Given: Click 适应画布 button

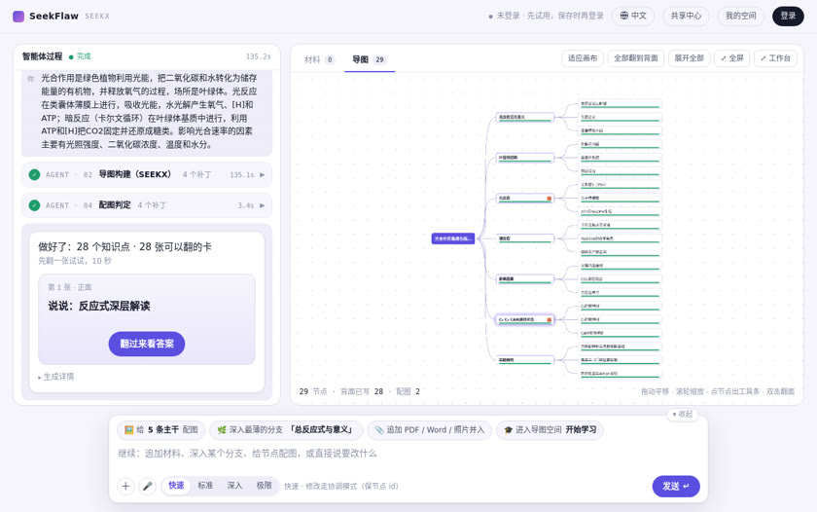Looking at the screenshot, I should (x=583, y=57).
